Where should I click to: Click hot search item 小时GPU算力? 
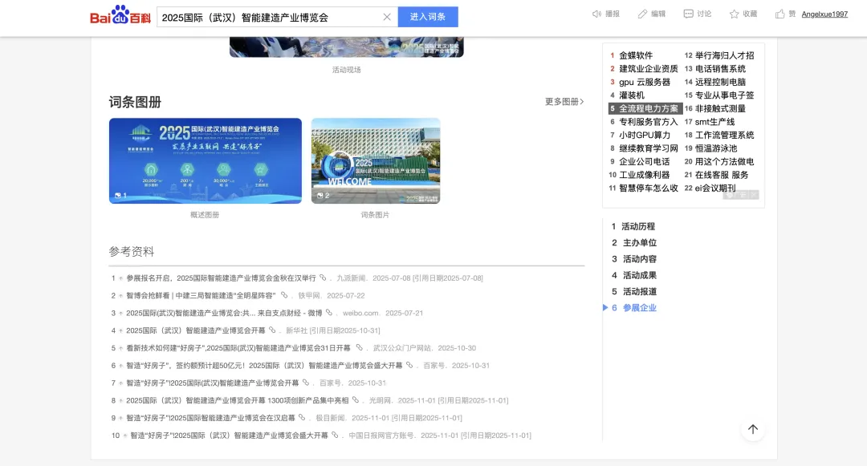(x=645, y=135)
